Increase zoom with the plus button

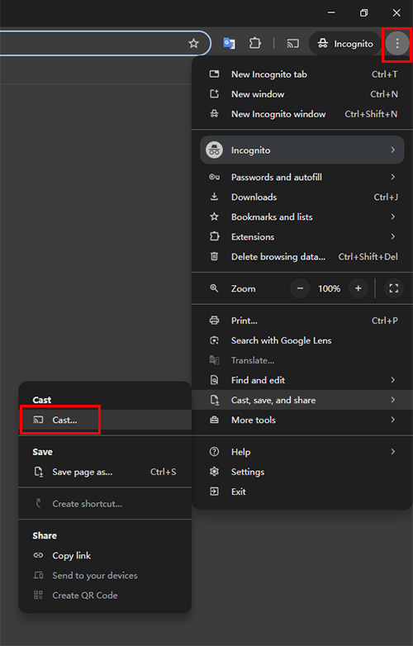(358, 288)
